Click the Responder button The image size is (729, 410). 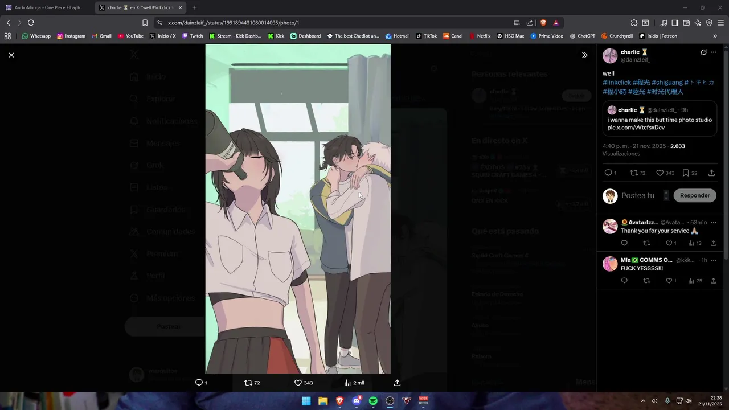coord(695,195)
